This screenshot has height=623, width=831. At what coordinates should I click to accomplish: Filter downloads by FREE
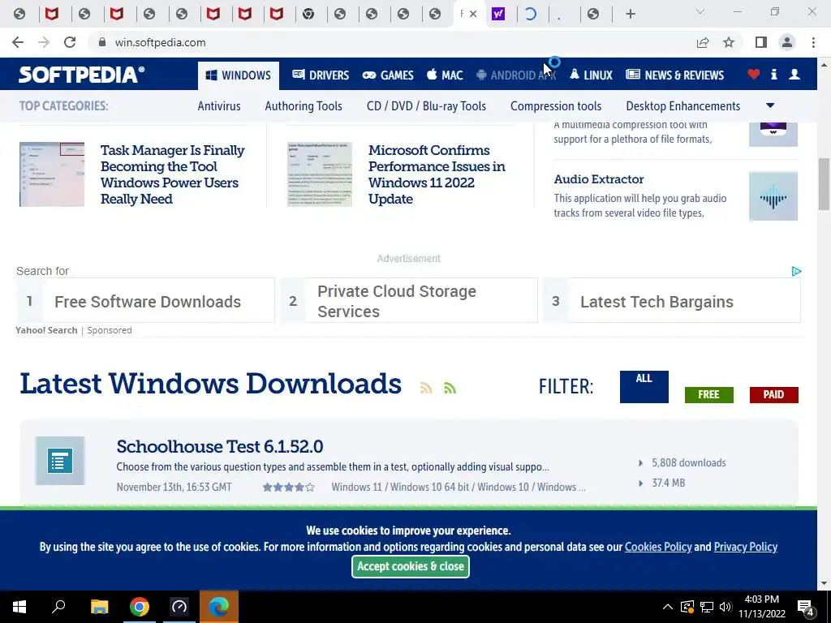708,395
